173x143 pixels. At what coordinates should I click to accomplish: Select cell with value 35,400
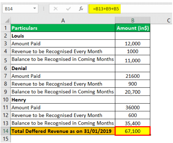133,123
